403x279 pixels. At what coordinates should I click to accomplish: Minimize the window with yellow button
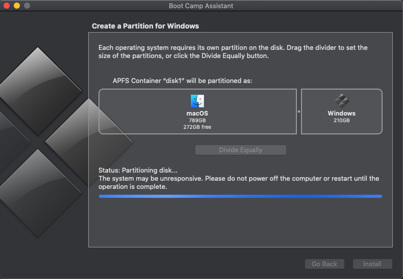[x=17, y=6]
